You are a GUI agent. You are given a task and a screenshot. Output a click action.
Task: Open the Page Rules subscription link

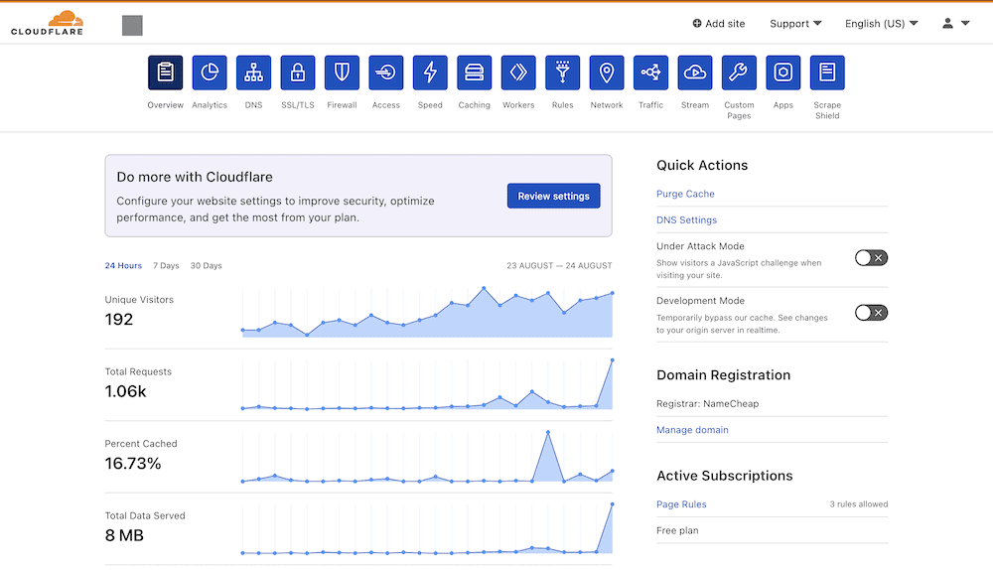(x=681, y=504)
